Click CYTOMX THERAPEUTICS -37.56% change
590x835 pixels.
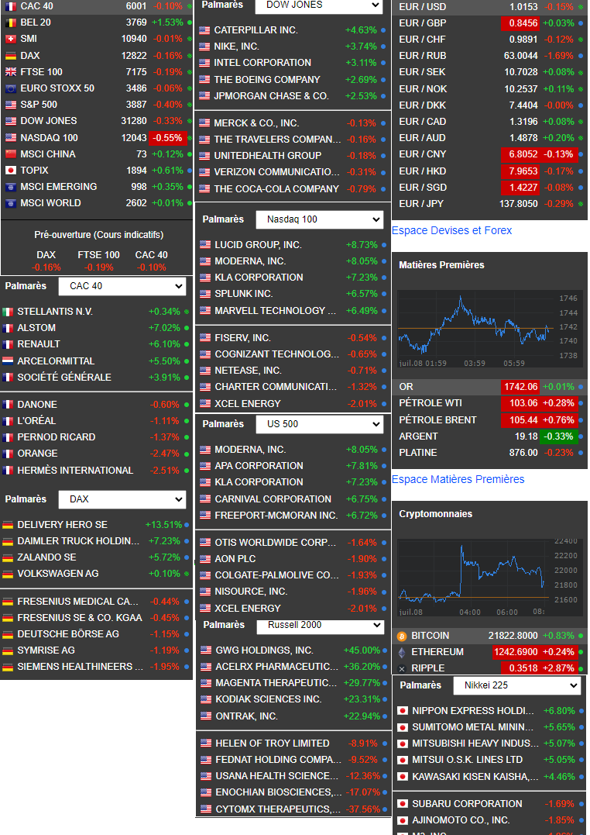363,809
